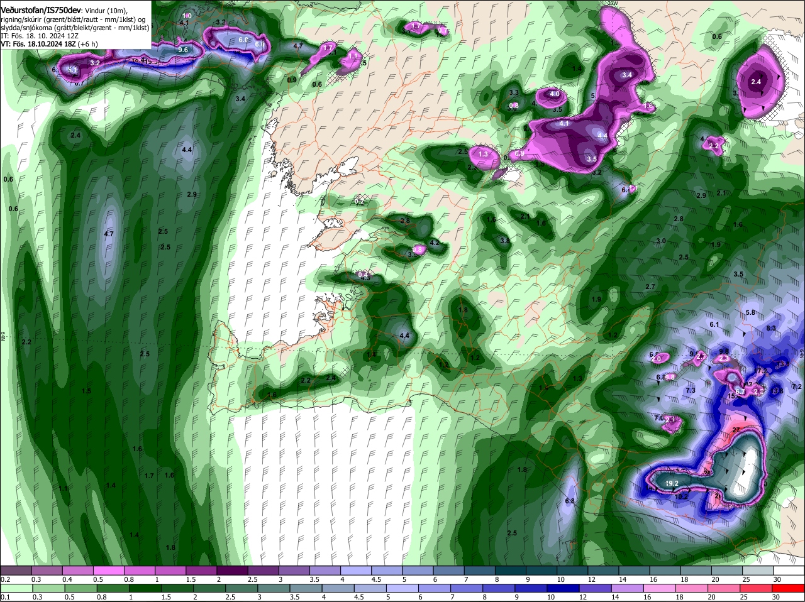Select the white 30 swatch in upper legend row
The height and width of the screenshot is (602, 805).
point(789,571)
